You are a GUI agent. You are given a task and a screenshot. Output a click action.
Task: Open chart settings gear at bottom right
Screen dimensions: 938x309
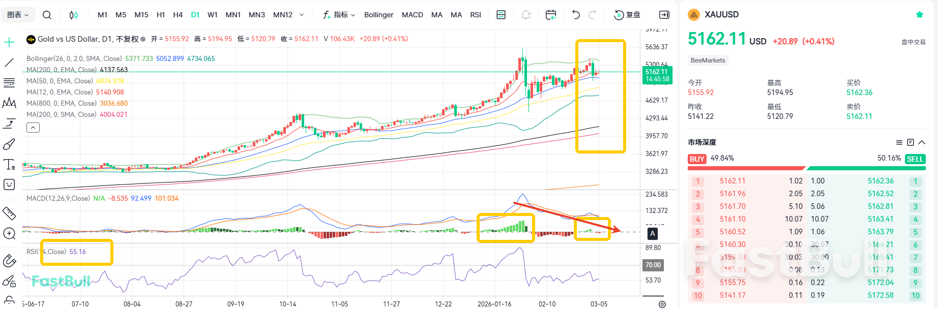[x=662, y=304]
